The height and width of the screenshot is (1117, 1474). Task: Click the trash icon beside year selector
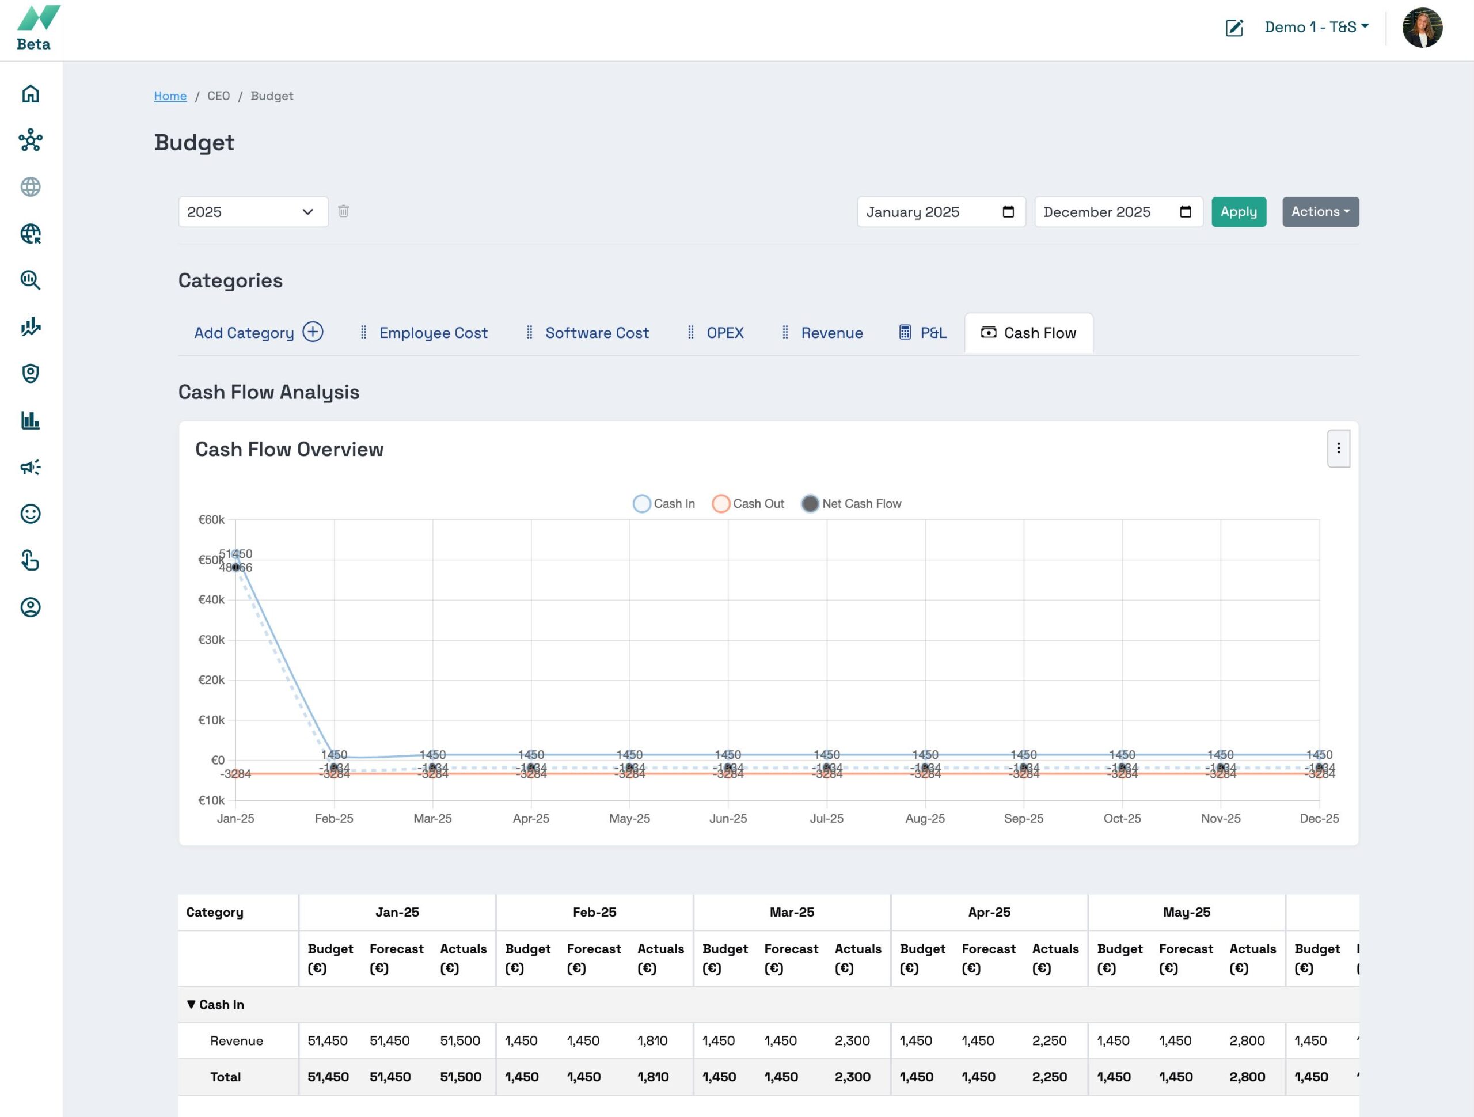pyautogui.click(x=343, y=211)
